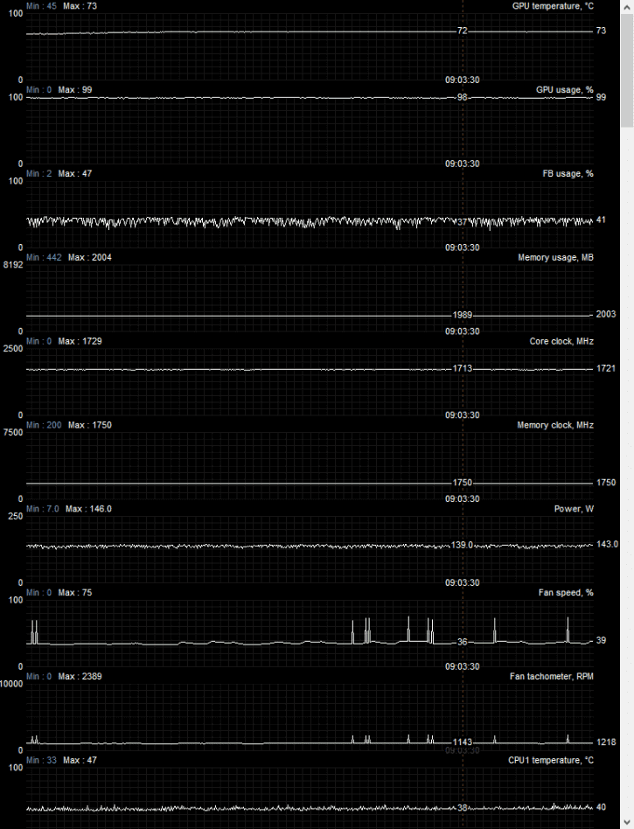Click the GPU temperature graph title
The width and height of the screenshot is (634, 829).
click(x=553, y=6)
